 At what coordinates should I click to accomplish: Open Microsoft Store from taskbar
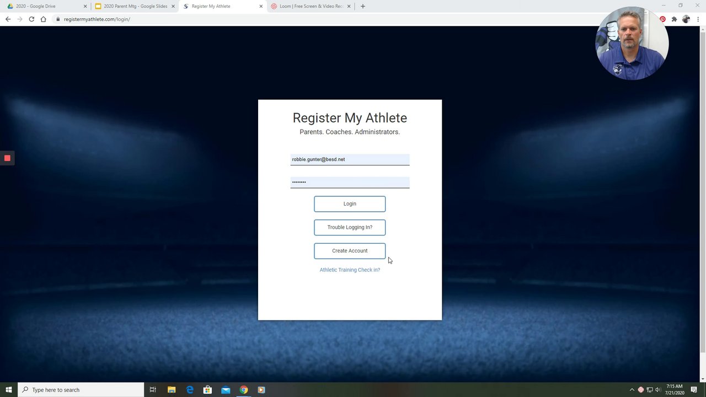pyautogui.click(x=207, y=390)
